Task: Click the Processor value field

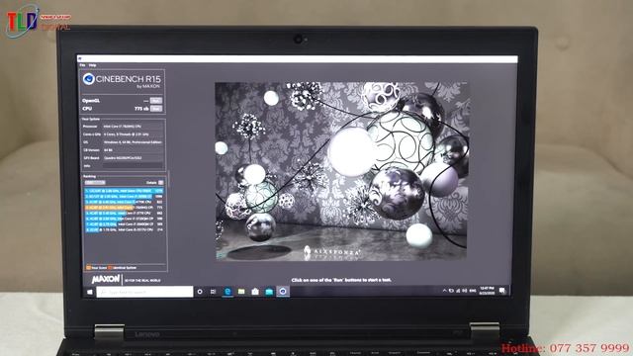Action: (x=133, y=127)
